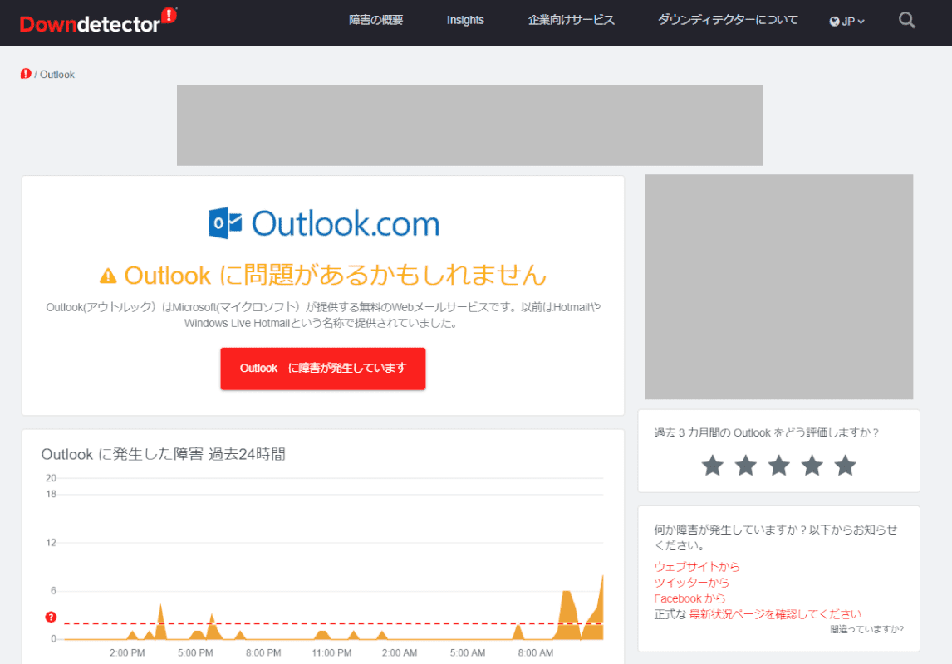Click the 11:00 PM chart axis label
Image resolution: width=952 pixels, height=664 pixels.
coord(331,653)
